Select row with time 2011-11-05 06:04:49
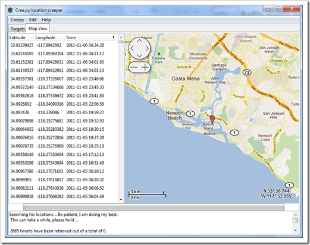 coord(63,196)
